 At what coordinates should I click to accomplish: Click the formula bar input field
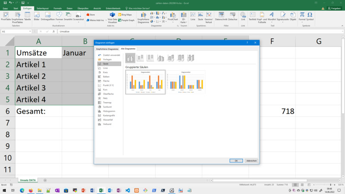[201, 31]
